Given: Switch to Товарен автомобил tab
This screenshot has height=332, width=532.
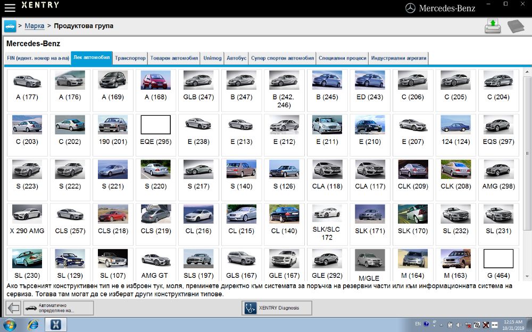Looking at the screenshot, I should tap(174, 58).
